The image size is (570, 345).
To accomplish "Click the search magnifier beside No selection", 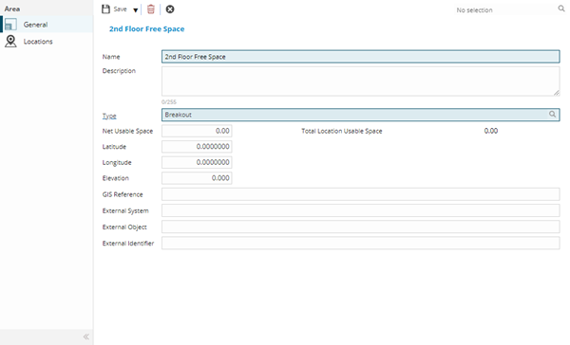I will tap(561, 9).
